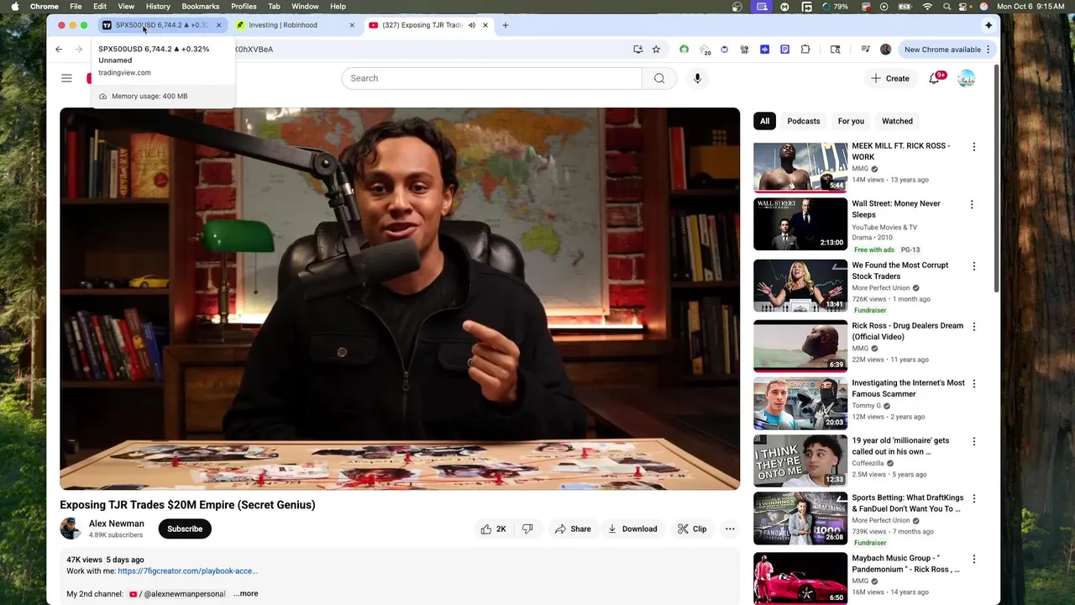Mute the audio icon on YouTube tab
Screen dimensions: 1075x605
click(471, 25)
